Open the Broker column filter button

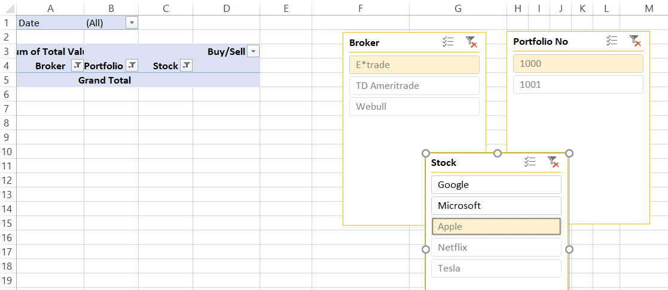coord(77,66)
